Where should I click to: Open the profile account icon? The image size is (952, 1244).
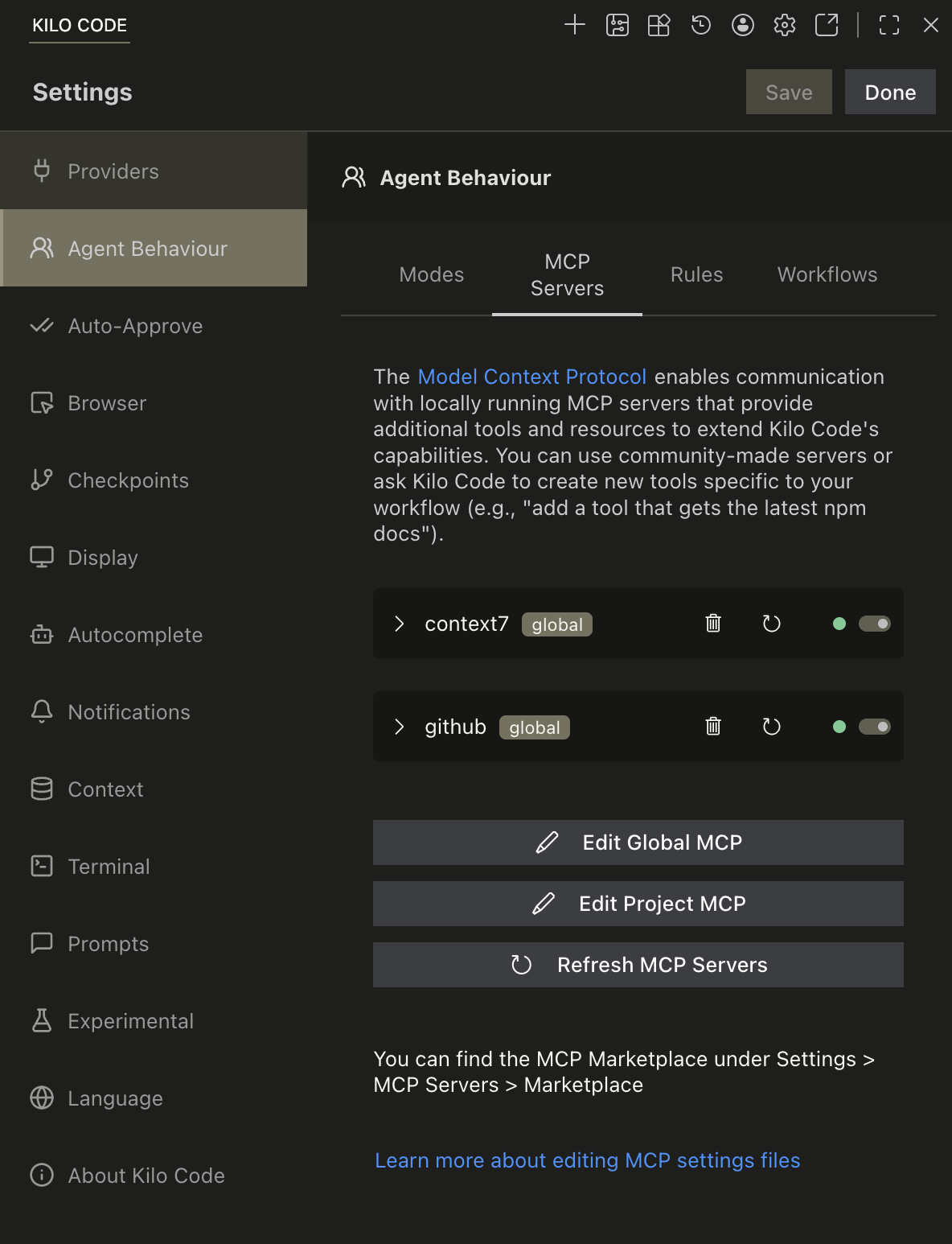pyautogui.click(x=742, y=25)
